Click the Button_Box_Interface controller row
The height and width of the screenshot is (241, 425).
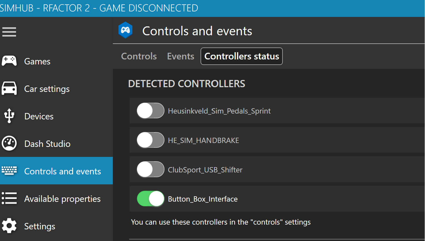[277, 199]
